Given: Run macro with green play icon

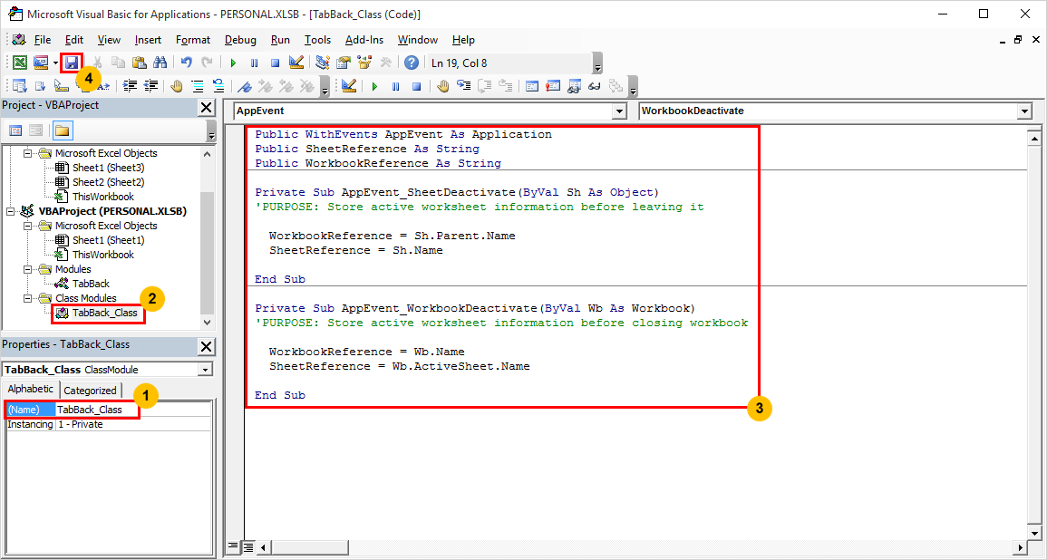Looking at the screenshot, I should 233,63.
